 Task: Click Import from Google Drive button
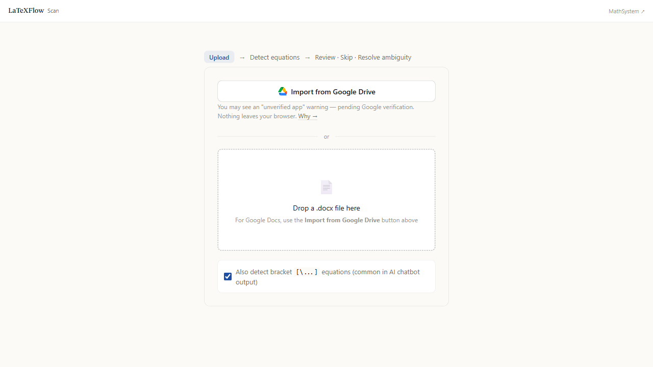pos(326,91)
